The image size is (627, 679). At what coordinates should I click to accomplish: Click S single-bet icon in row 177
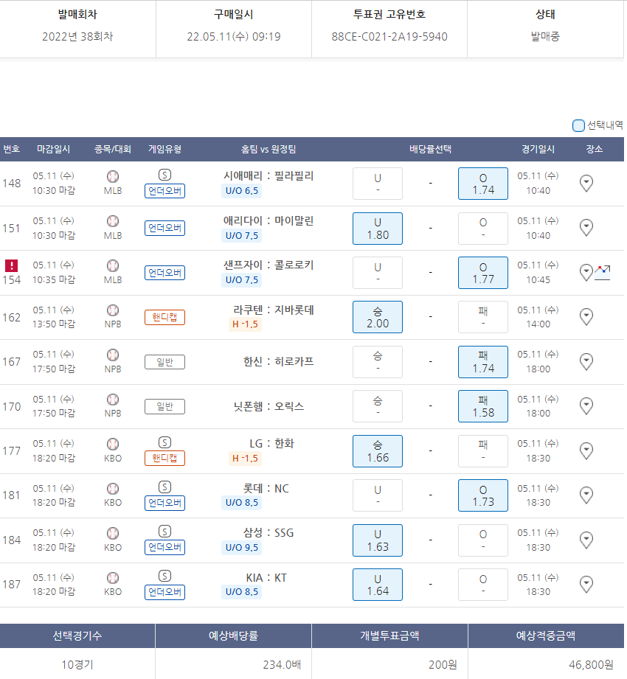click(x=164, y=442)
